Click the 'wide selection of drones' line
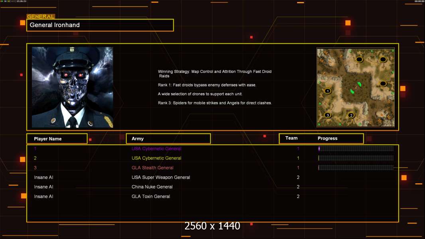425x239 pixels. click(x=200, y=94)
